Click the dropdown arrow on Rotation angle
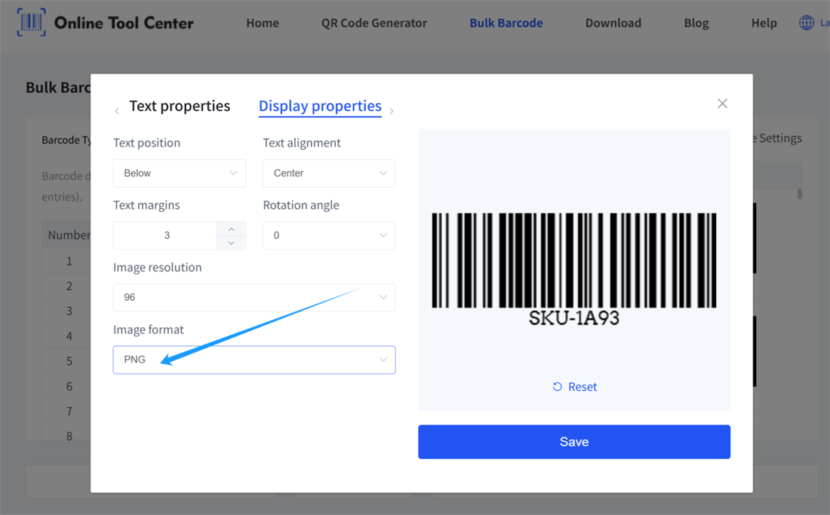The width and height of the screenshot is (830, 515). (383, 235)
